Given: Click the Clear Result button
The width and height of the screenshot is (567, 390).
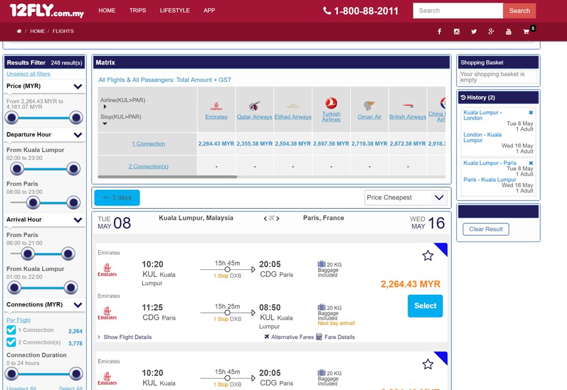Looking at the screenshot, I should coord(486,229).
